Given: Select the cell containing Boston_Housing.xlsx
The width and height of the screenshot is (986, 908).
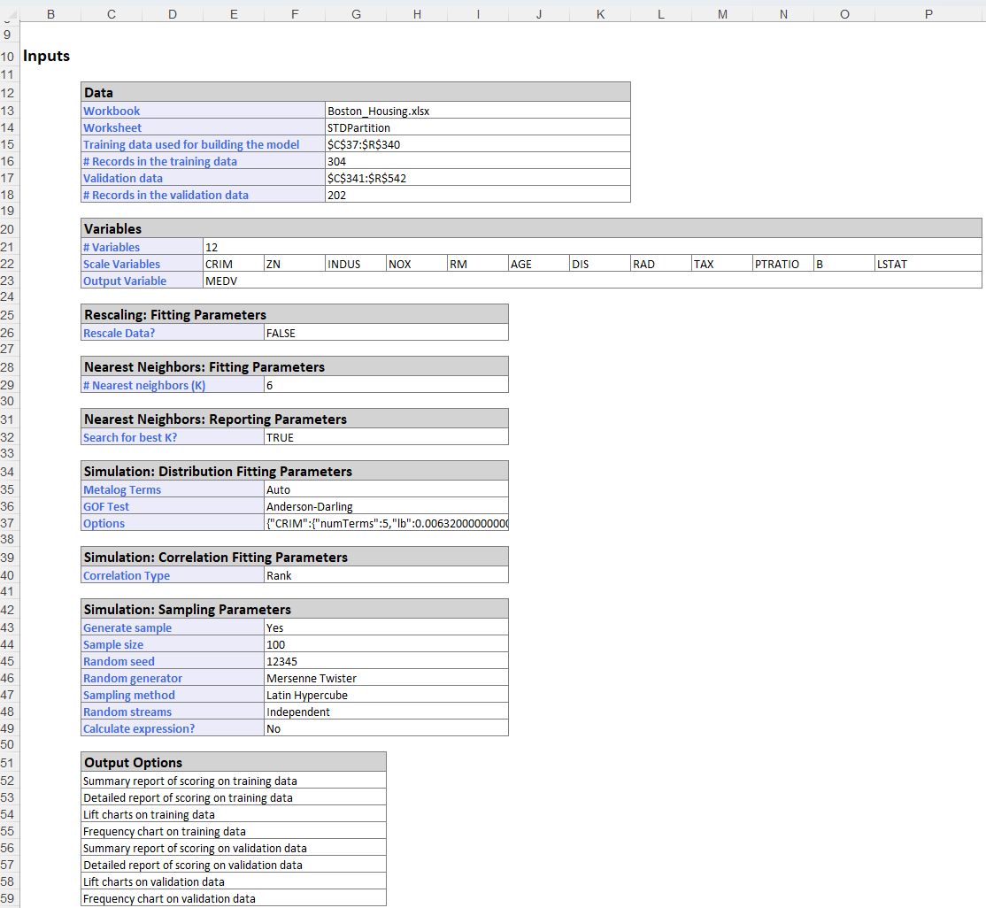Looking at the screenshot, I should tap(478, 111).
